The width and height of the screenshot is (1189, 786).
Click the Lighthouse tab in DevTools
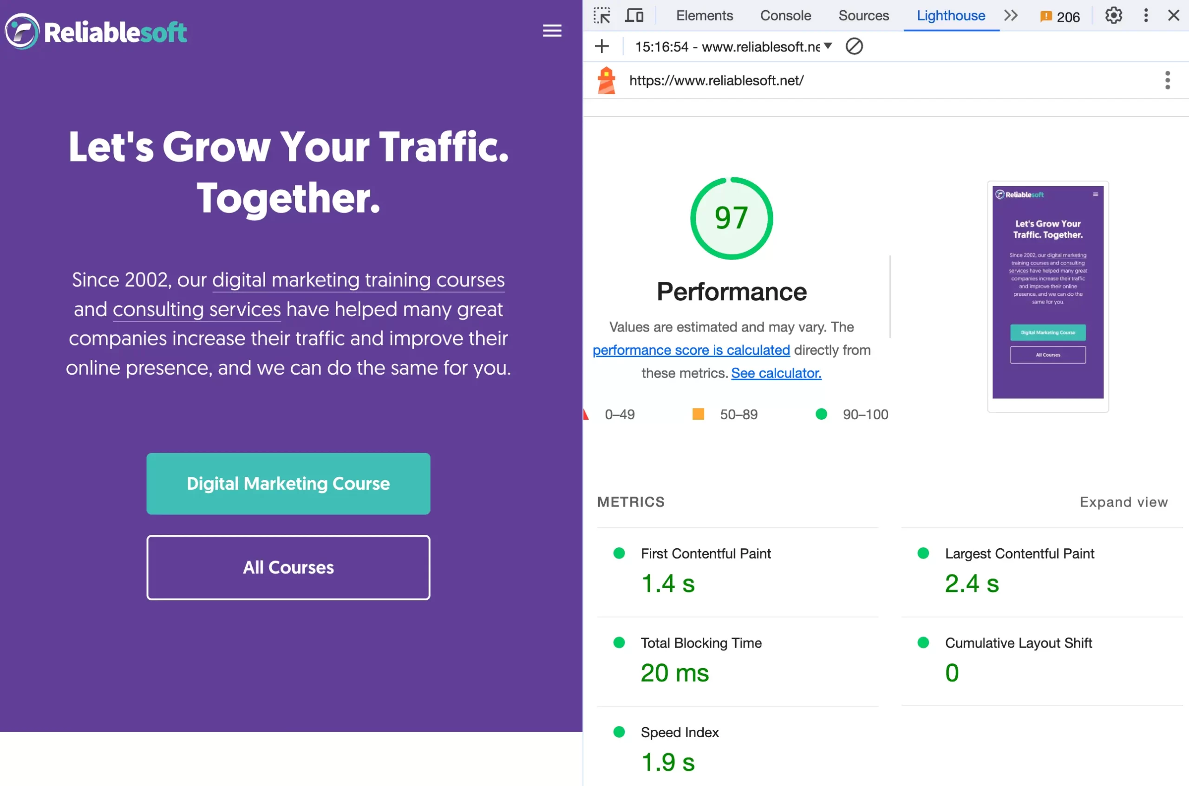[x=950, y=15]
